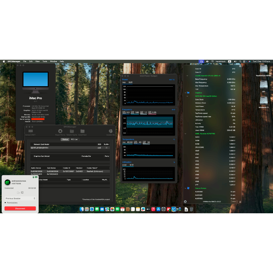Open Safari from the Dock
The image size is (273, 273).
click(92, 209)
